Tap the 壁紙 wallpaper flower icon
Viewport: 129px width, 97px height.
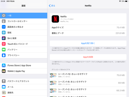[x=4, y=33]
